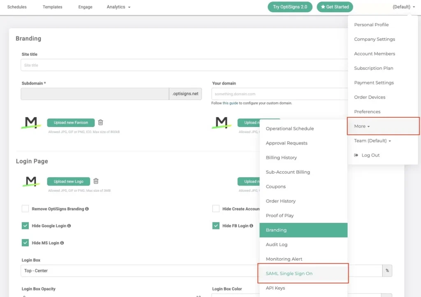Enable Remove OptiSigns Branding checkbox
Image resolution: width=421 pixels, height=297 pixels.
click(x=25, y=209)
